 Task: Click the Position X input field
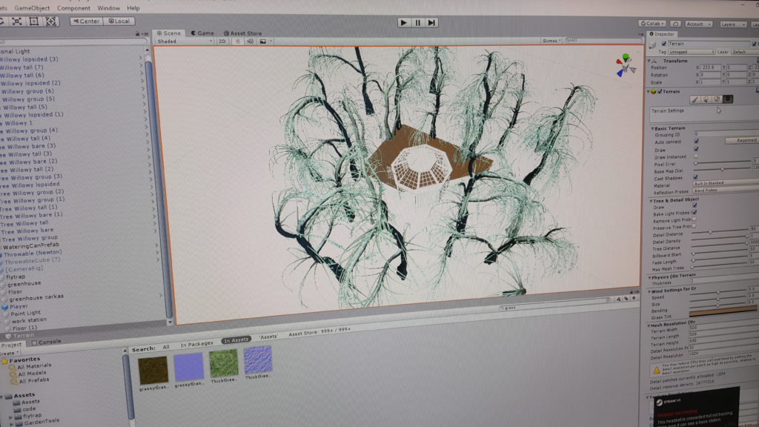(x=709, y=67)
